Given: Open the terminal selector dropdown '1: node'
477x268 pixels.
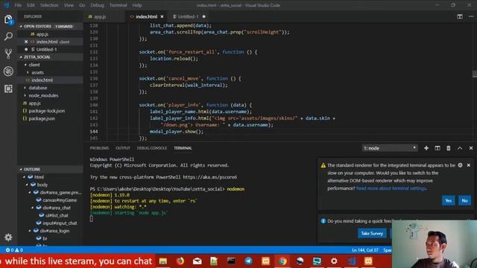Looking at the screenshot, I should click(390, 148).
